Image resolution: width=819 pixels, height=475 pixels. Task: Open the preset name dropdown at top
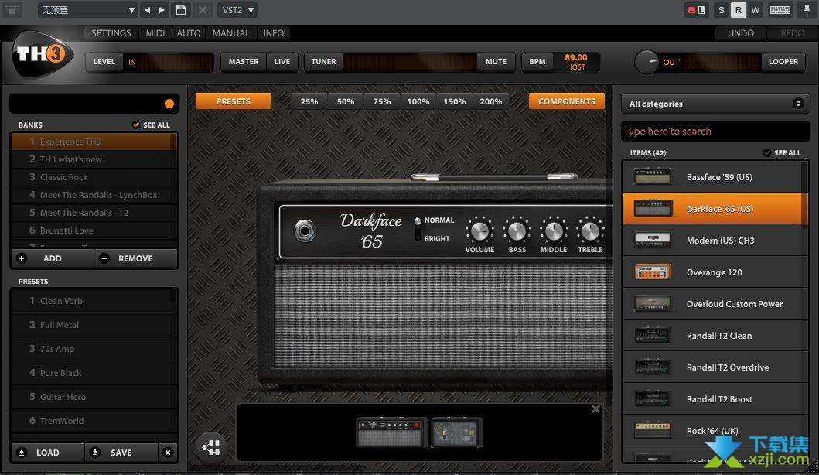(87, 10)
